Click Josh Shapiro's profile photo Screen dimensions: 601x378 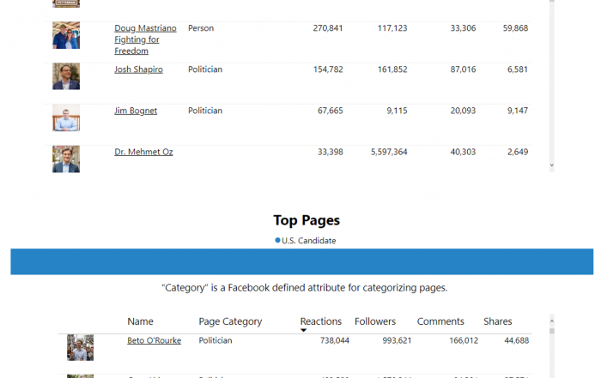tap(66, 76)
